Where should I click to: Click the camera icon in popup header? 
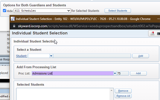coord(158,33)
